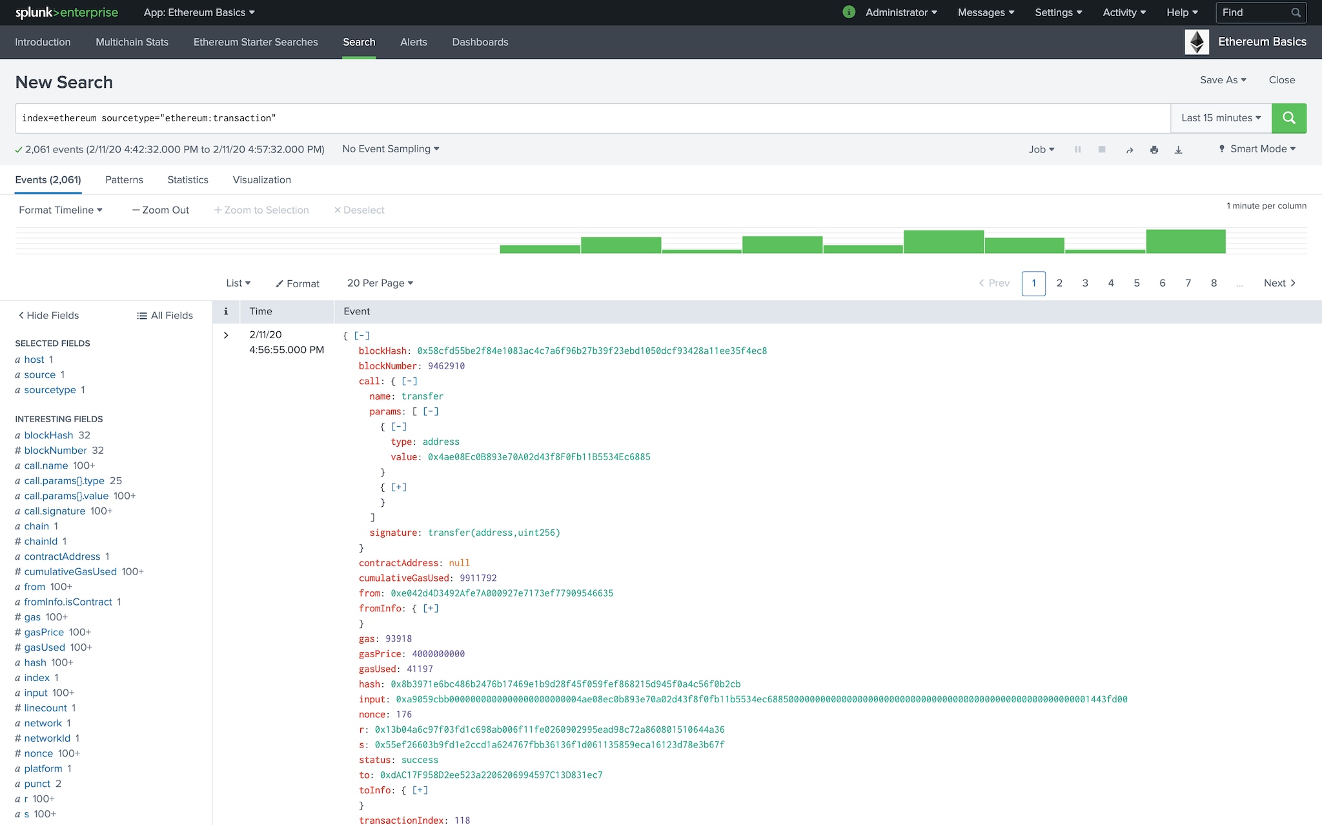The width and height of the screenshot is (1322, 825).
Task: Click the Time column header
Action: [261, 311]
